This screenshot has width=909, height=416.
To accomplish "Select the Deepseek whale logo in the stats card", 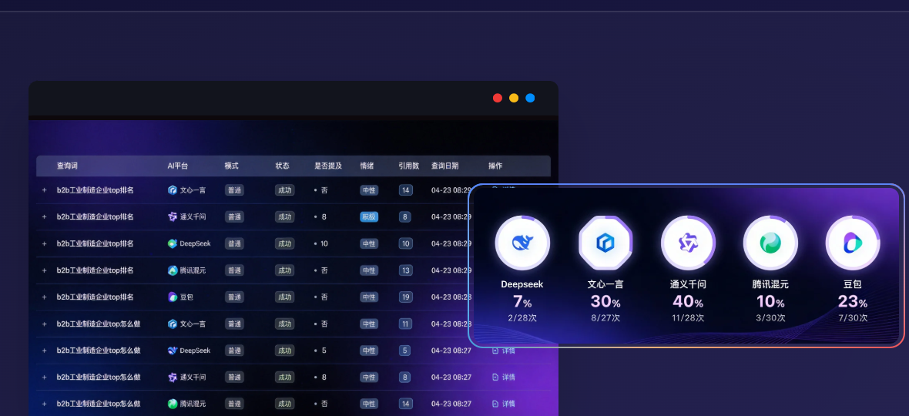I will tap(522, 243).
